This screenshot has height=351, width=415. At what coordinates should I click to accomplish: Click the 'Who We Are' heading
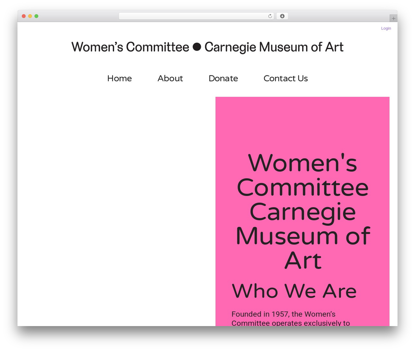point(294,291)
